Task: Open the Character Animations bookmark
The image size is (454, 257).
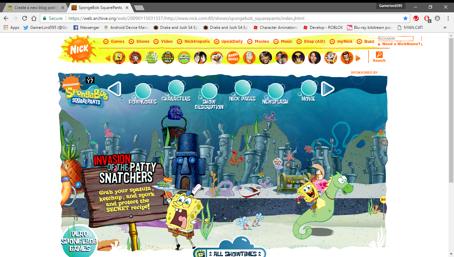Action: tap(275, 28)
